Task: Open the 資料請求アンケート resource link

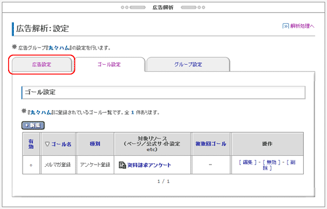Action: point(149,165)
